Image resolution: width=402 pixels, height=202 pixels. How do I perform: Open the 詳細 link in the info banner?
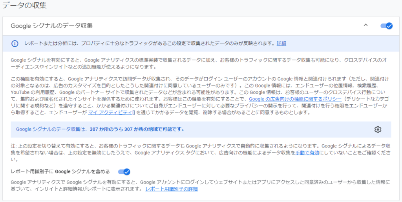coord(281,44)
